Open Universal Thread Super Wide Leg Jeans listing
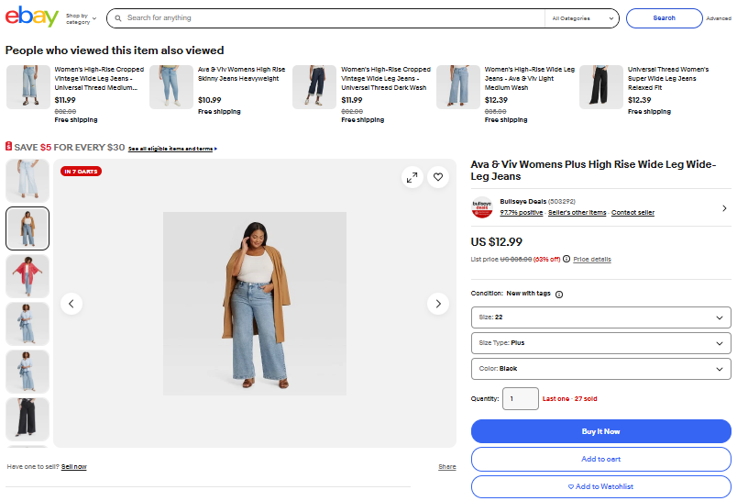This screenshot has width=748, height=501. 668,78
